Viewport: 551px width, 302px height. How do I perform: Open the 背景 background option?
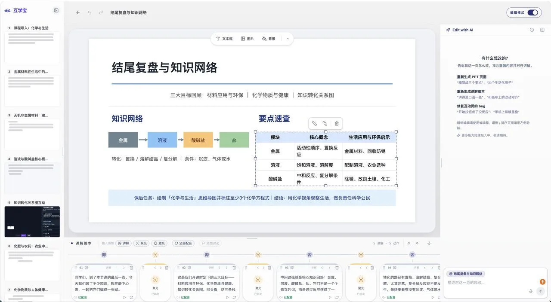point(269,39)
